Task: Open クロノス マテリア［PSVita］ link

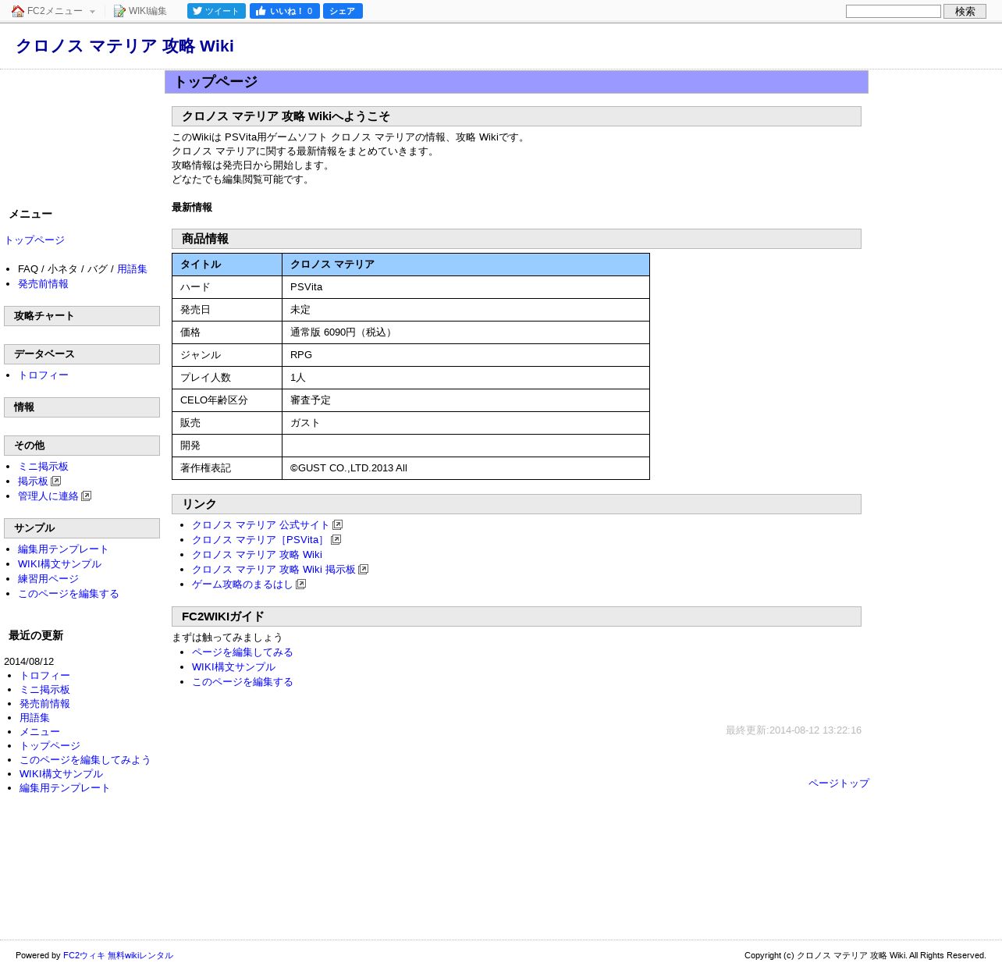Action: 260,540
